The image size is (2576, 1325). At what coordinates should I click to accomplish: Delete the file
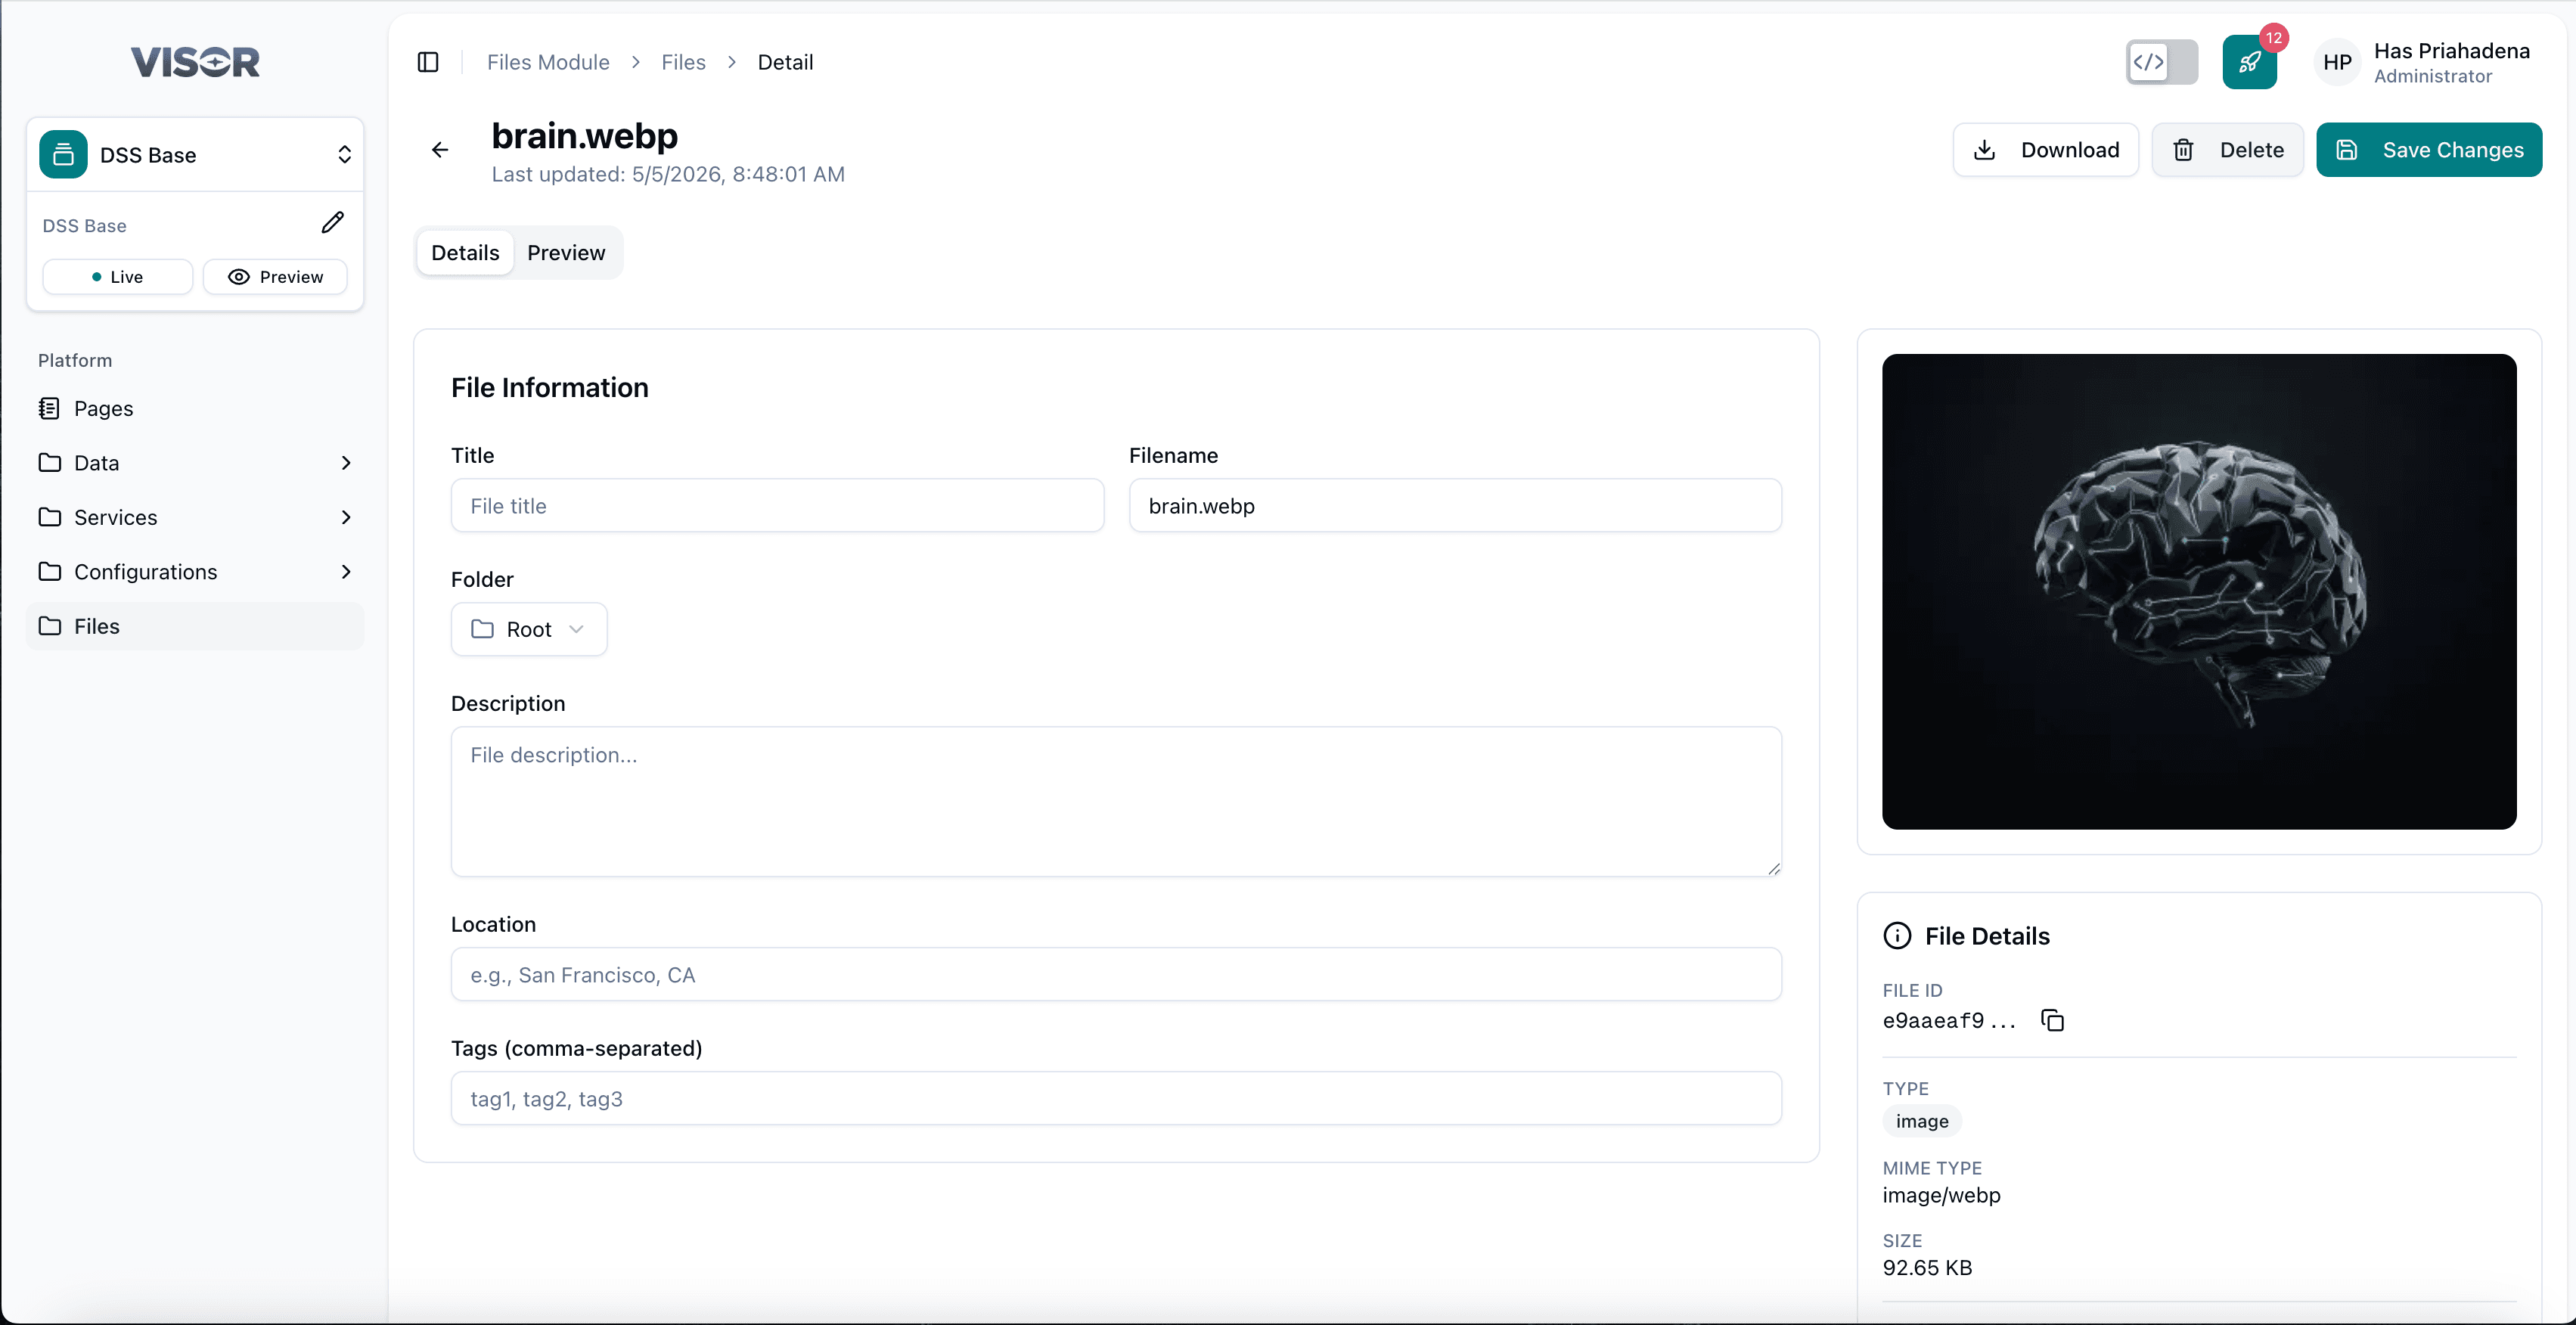click(2227, 150)
